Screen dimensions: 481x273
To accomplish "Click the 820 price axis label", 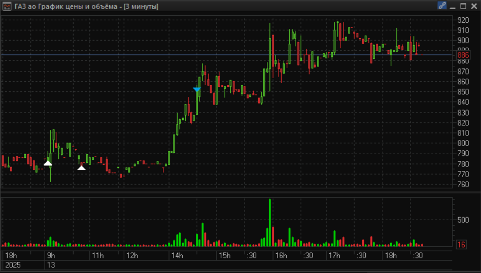I will (x=463, y=123).
